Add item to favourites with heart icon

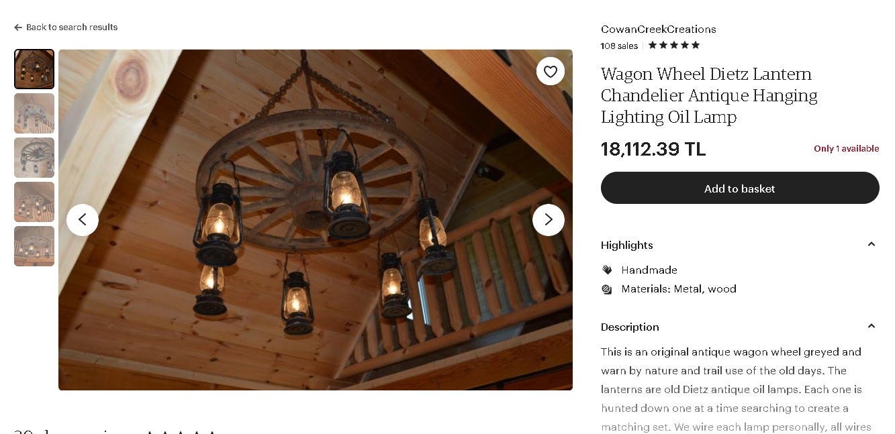click(x=551, y=71)
